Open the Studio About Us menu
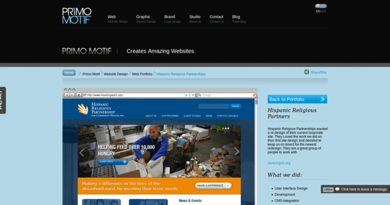The height and width of the screenshot is (205, 390). 194,17
